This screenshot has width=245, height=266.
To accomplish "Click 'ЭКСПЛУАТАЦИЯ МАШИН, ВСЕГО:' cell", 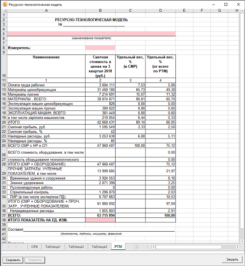I will point(46,113).
